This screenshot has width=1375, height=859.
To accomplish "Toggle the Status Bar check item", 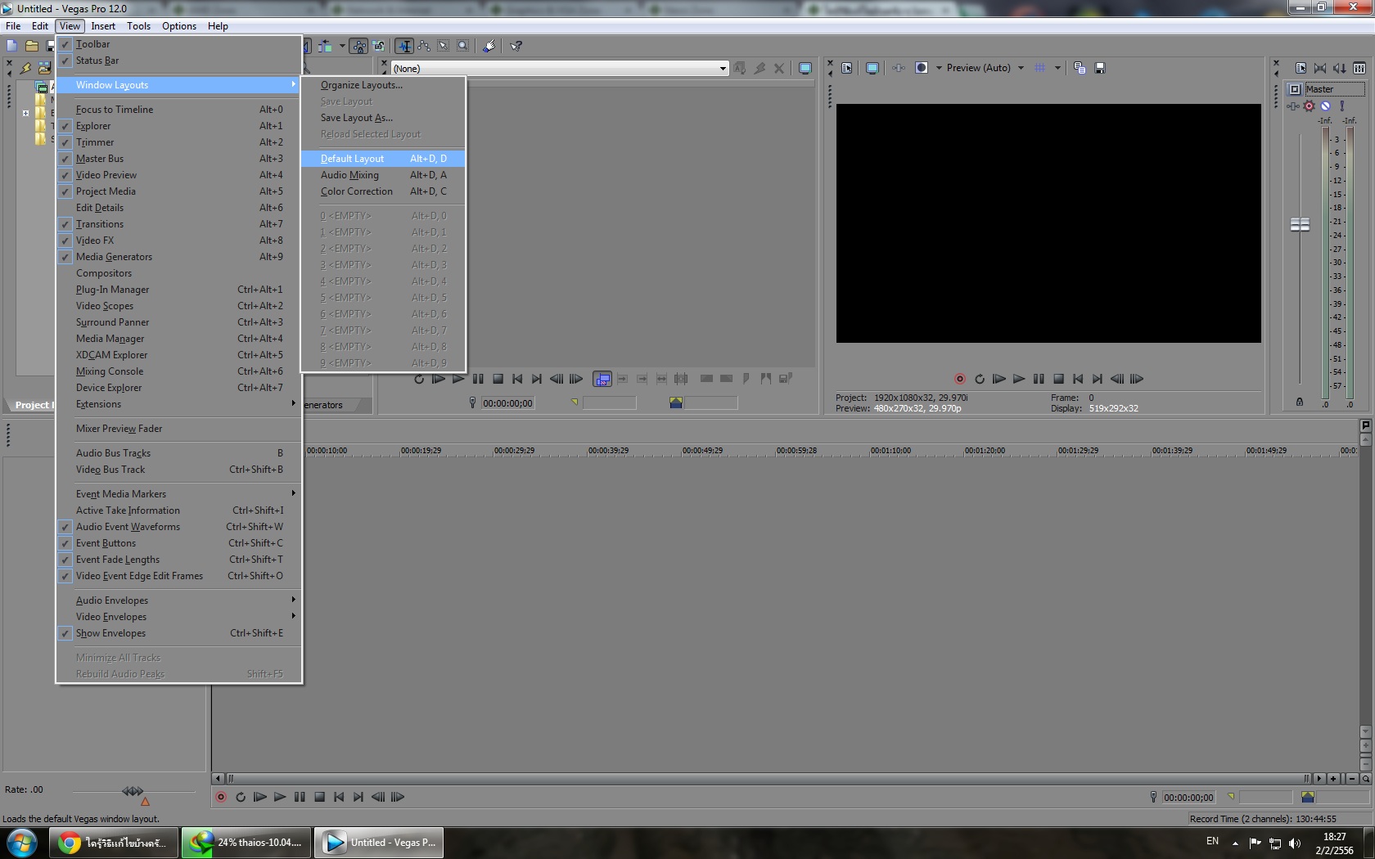I will tap(178, 61).
